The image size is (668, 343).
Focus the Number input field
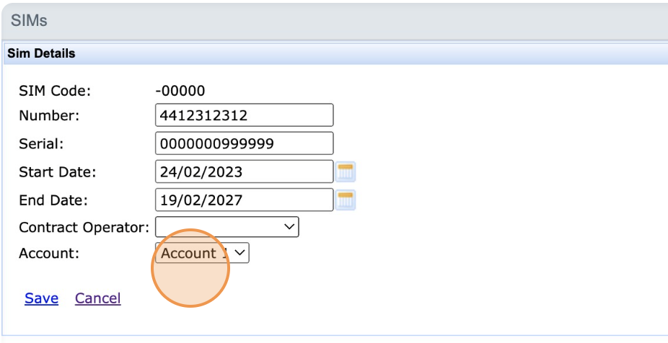[x=244, y=115]
